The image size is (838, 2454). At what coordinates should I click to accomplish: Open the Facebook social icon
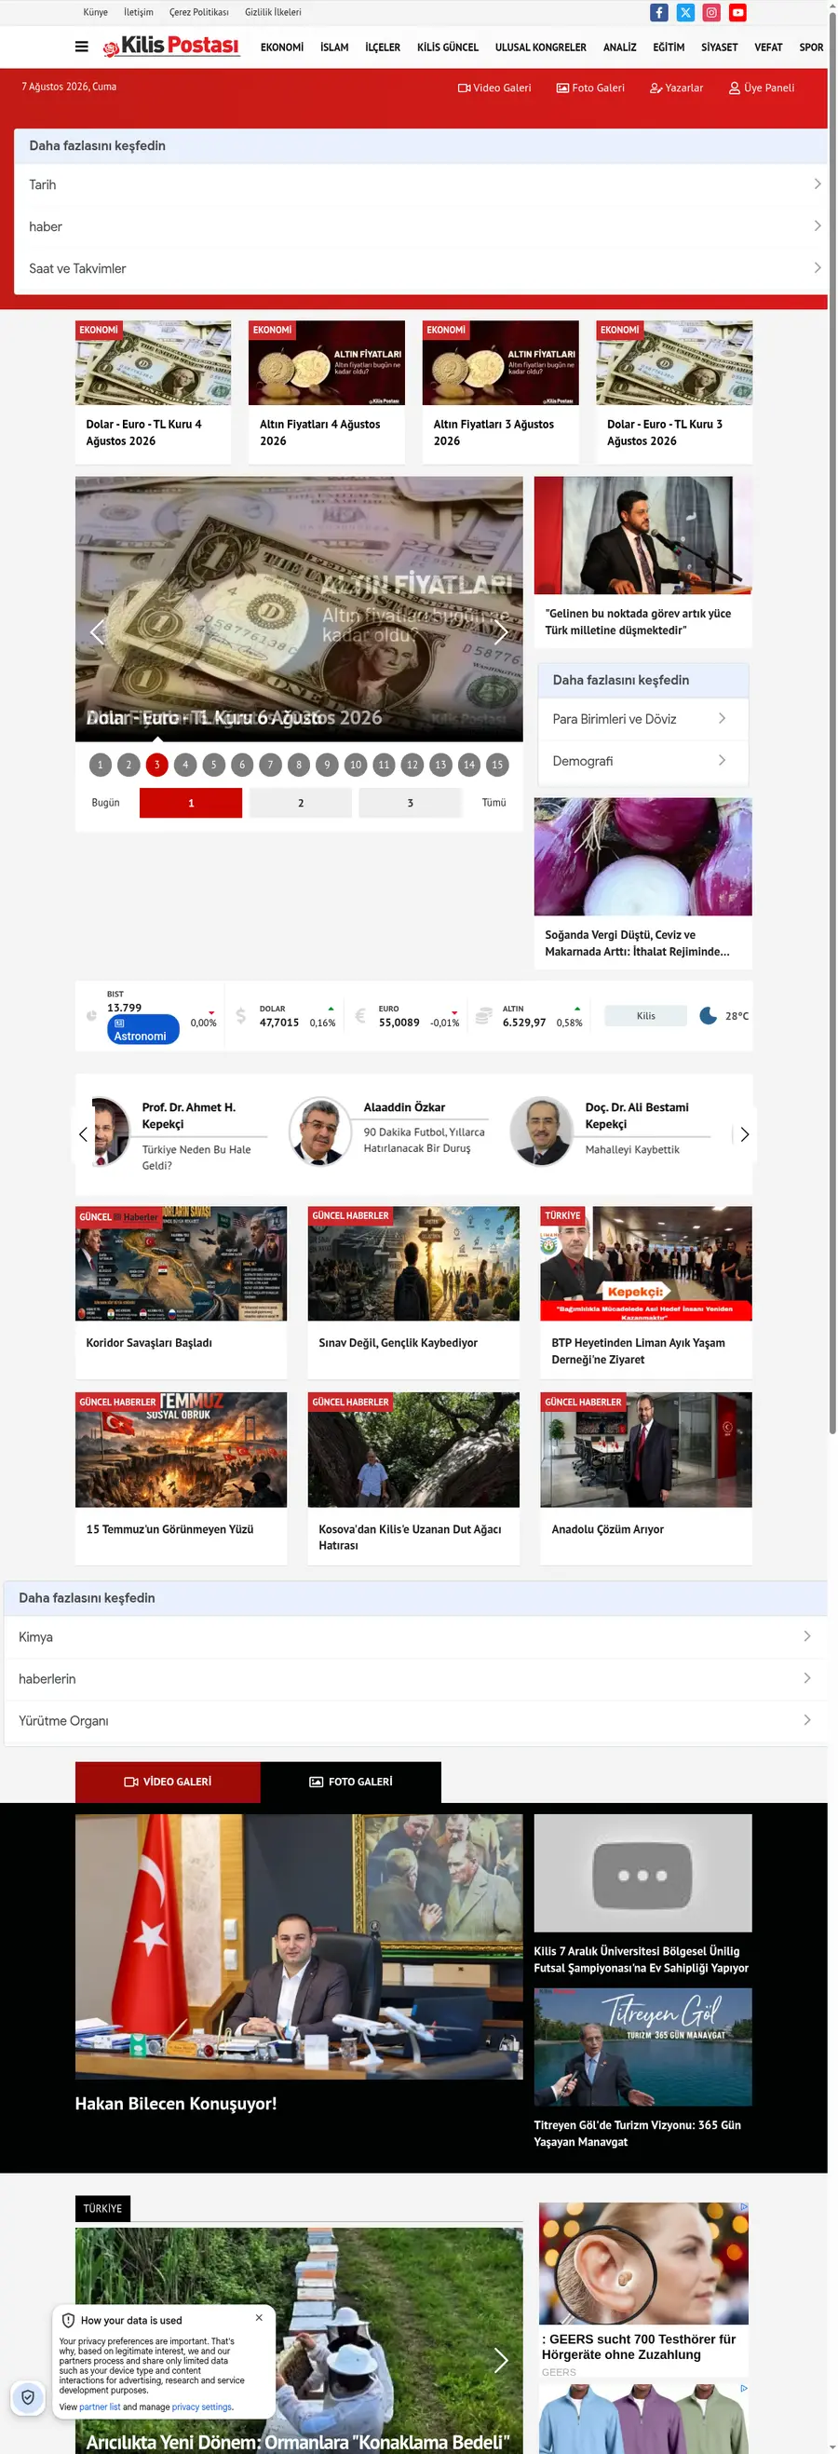658,12
